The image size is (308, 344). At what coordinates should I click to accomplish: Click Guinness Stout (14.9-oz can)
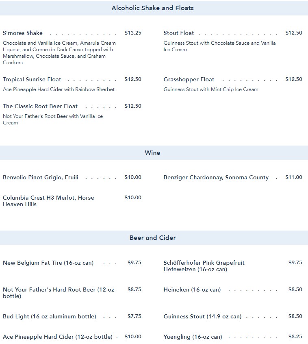(x=202, y=316)
